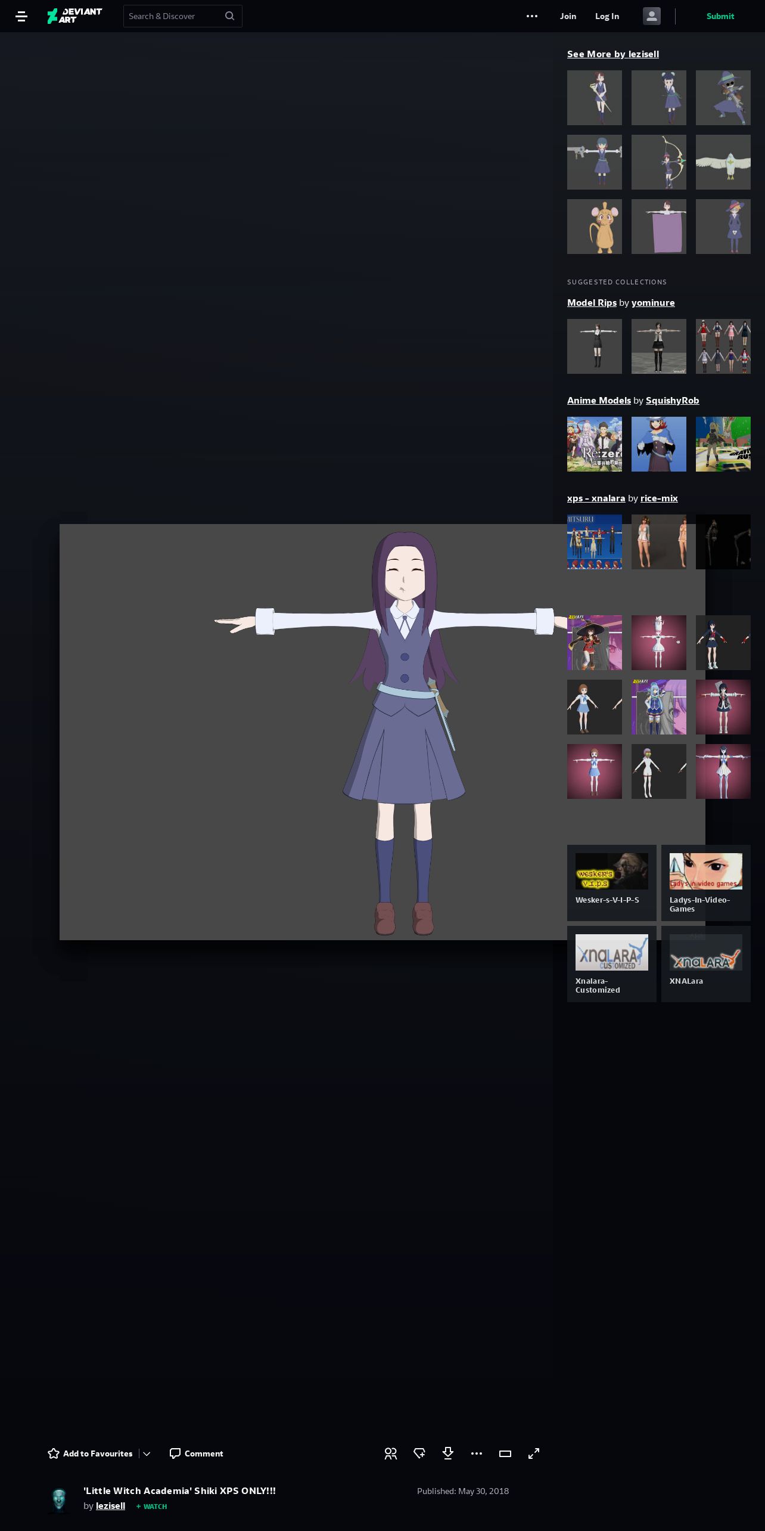Open lezisell's avatar beside the title
The width and height of the screenshot is (765, 1531).
coord(59,1500)
